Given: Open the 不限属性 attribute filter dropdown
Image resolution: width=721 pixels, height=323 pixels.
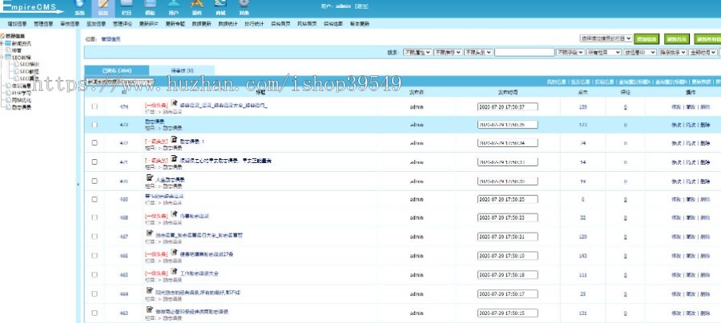Looking at the screenshot, I should tap(417, 52).
